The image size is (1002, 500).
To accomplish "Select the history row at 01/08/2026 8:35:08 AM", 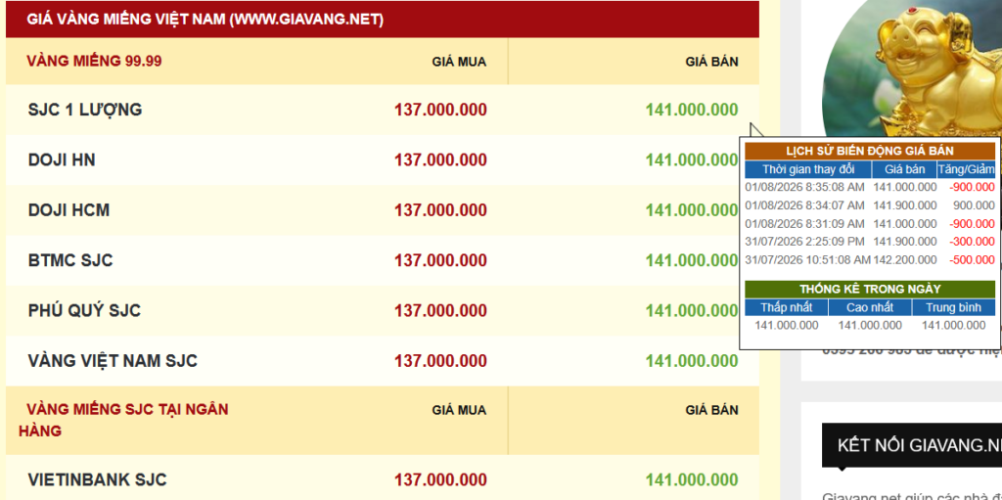I will point(870,187).
